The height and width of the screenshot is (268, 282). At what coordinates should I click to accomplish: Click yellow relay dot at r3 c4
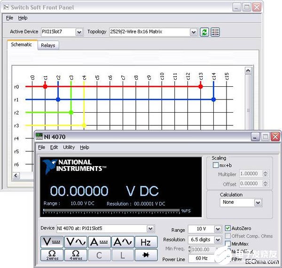84,125
